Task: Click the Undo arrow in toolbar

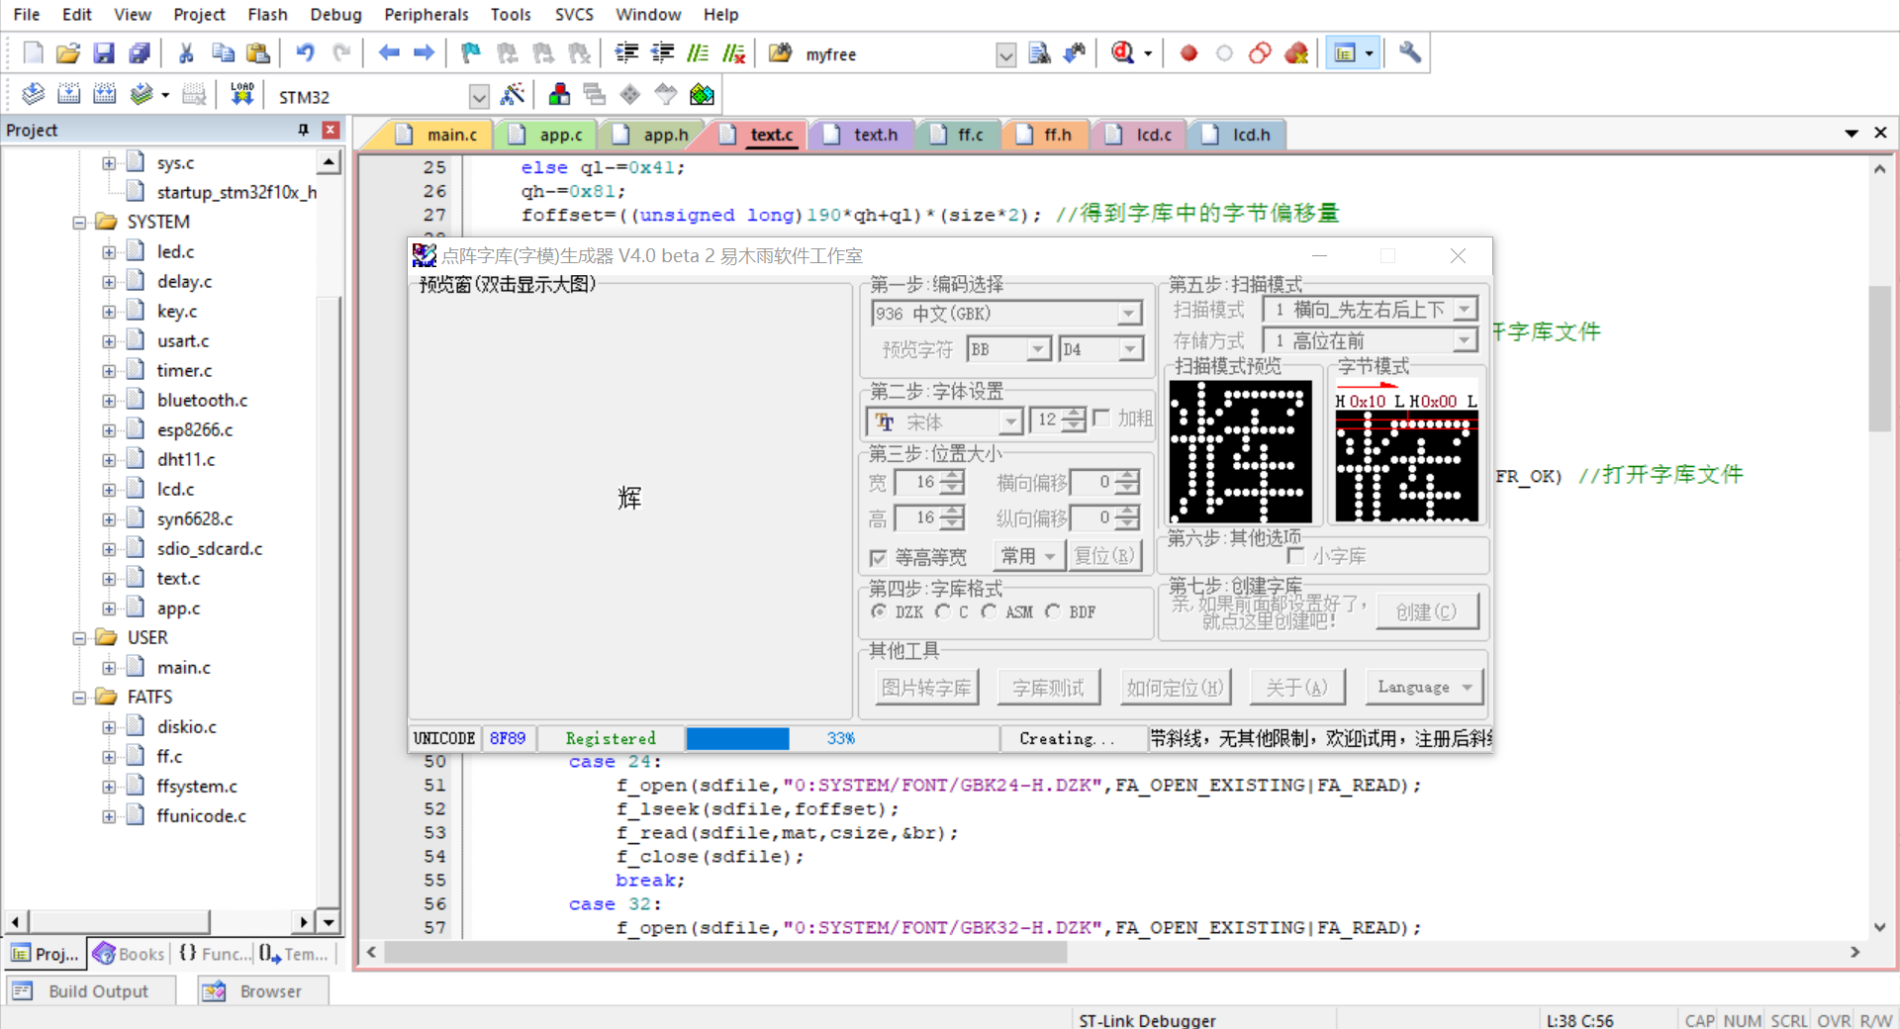Action: [305, 53]
